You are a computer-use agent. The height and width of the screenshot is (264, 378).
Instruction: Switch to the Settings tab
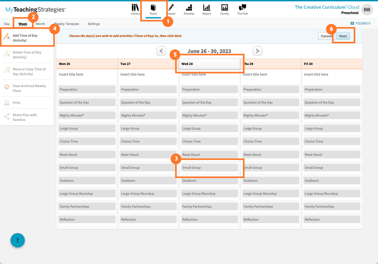93,23
